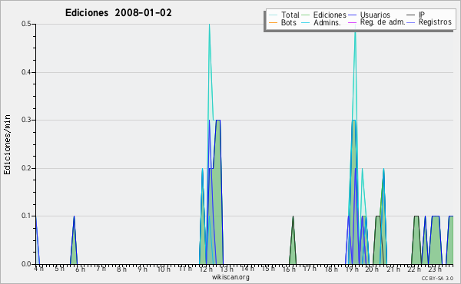Select the 'Usuarios' legend entry
The height and width of the screenshot is (284, 461).
[370, 15]
